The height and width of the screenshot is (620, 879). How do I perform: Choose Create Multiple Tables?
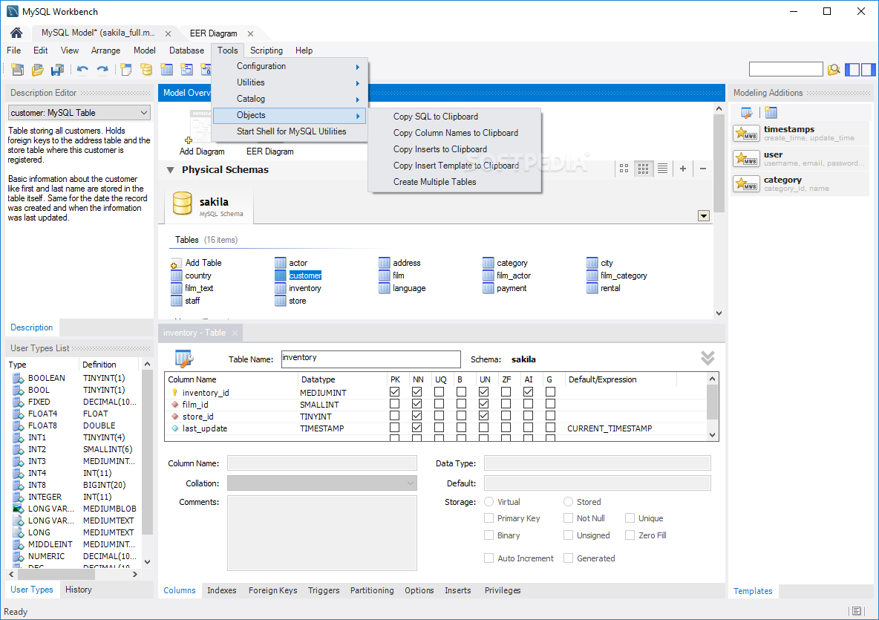tap(434, 182)
